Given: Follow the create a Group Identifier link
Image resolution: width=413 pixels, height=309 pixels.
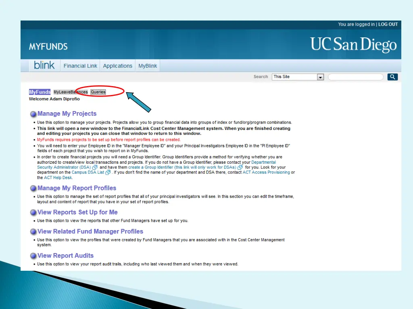Looking at the screenshot, I should (182, 167).
